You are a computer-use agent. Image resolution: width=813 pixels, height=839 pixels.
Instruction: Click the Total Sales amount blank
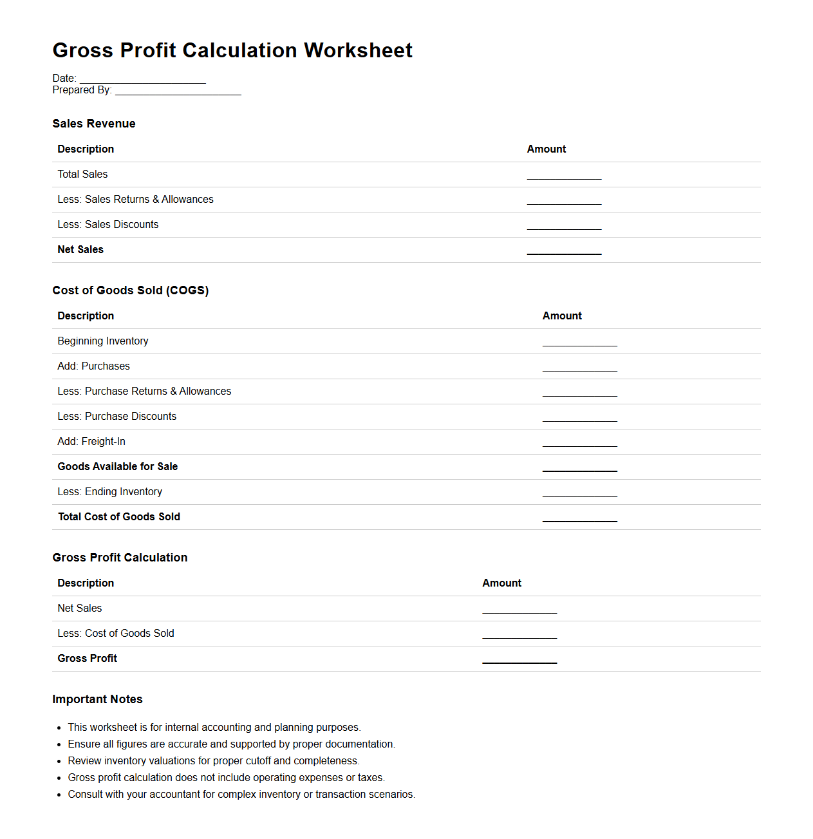pos(564,175)
